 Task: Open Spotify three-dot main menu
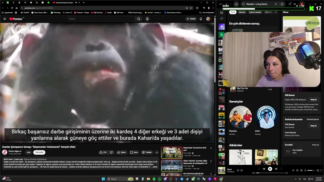(x=220, y=4)
